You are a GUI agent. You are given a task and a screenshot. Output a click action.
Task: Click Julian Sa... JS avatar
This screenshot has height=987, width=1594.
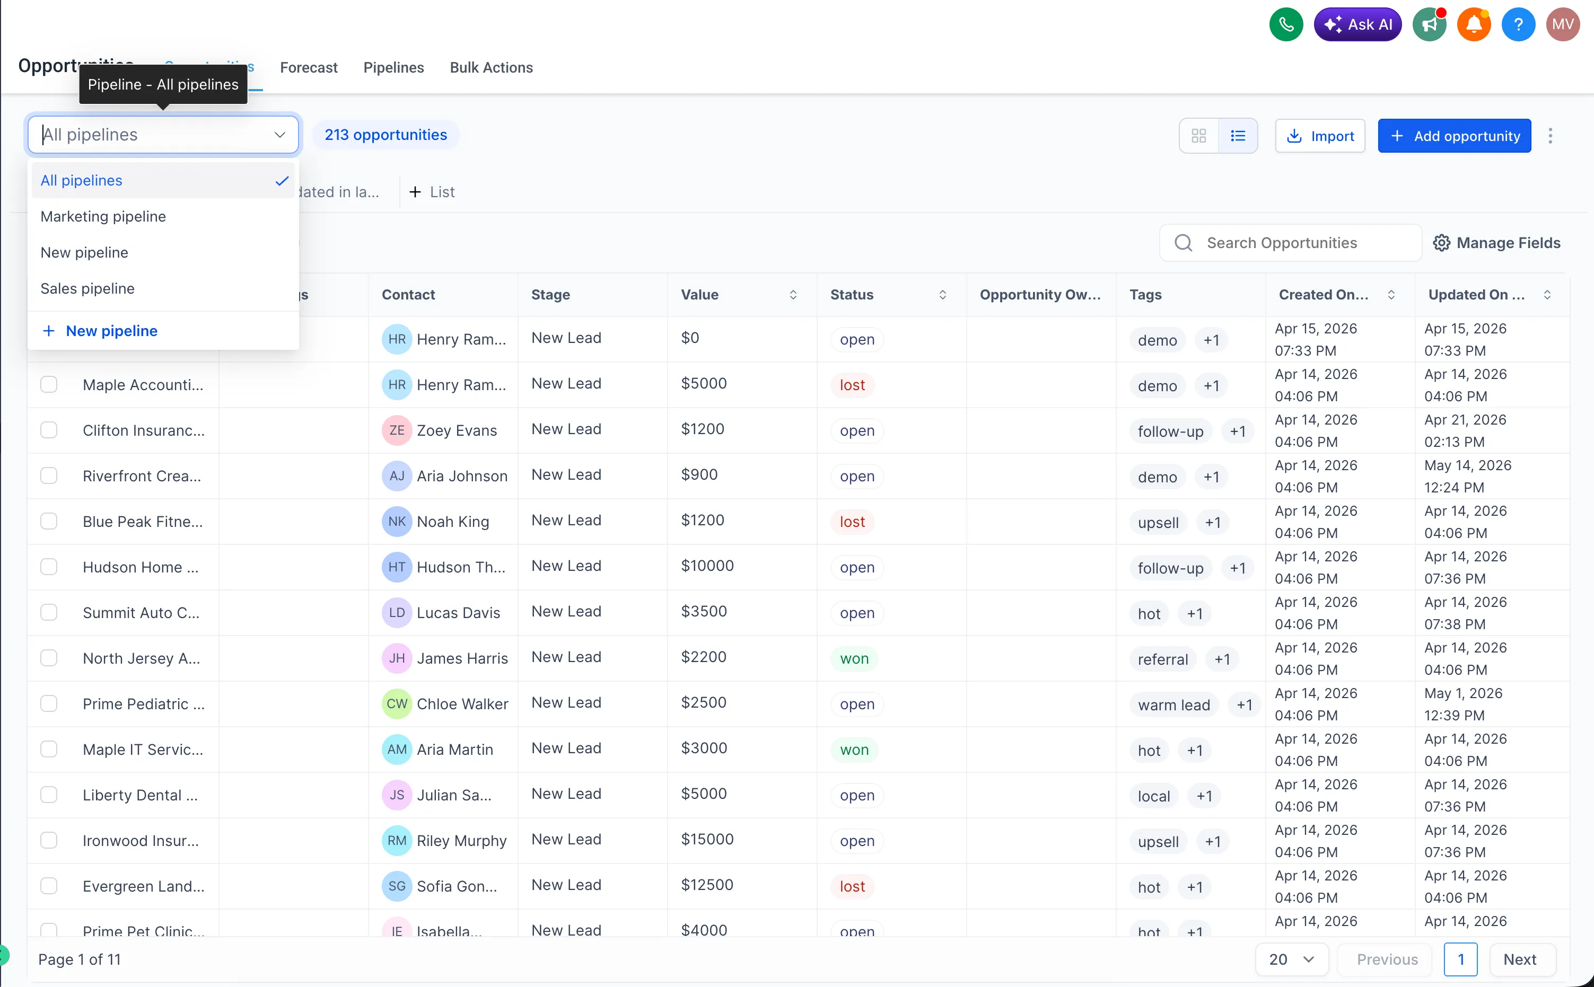[396, 795]
